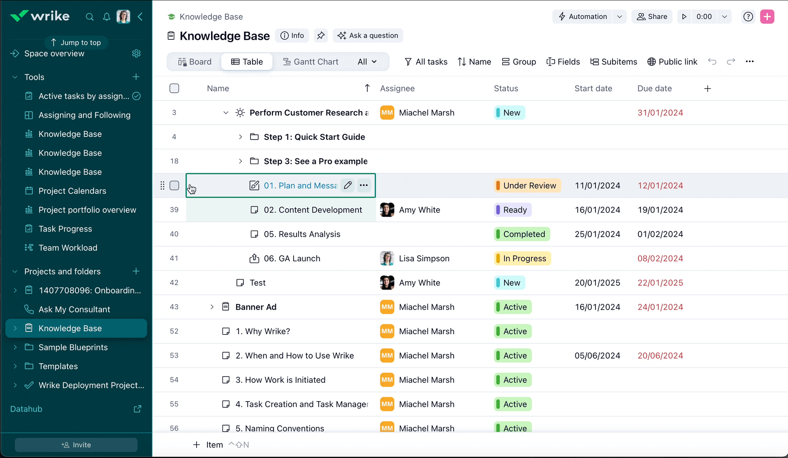Switch to the Board view tab
The image size is (788, 458).
[x=195, y=62]
